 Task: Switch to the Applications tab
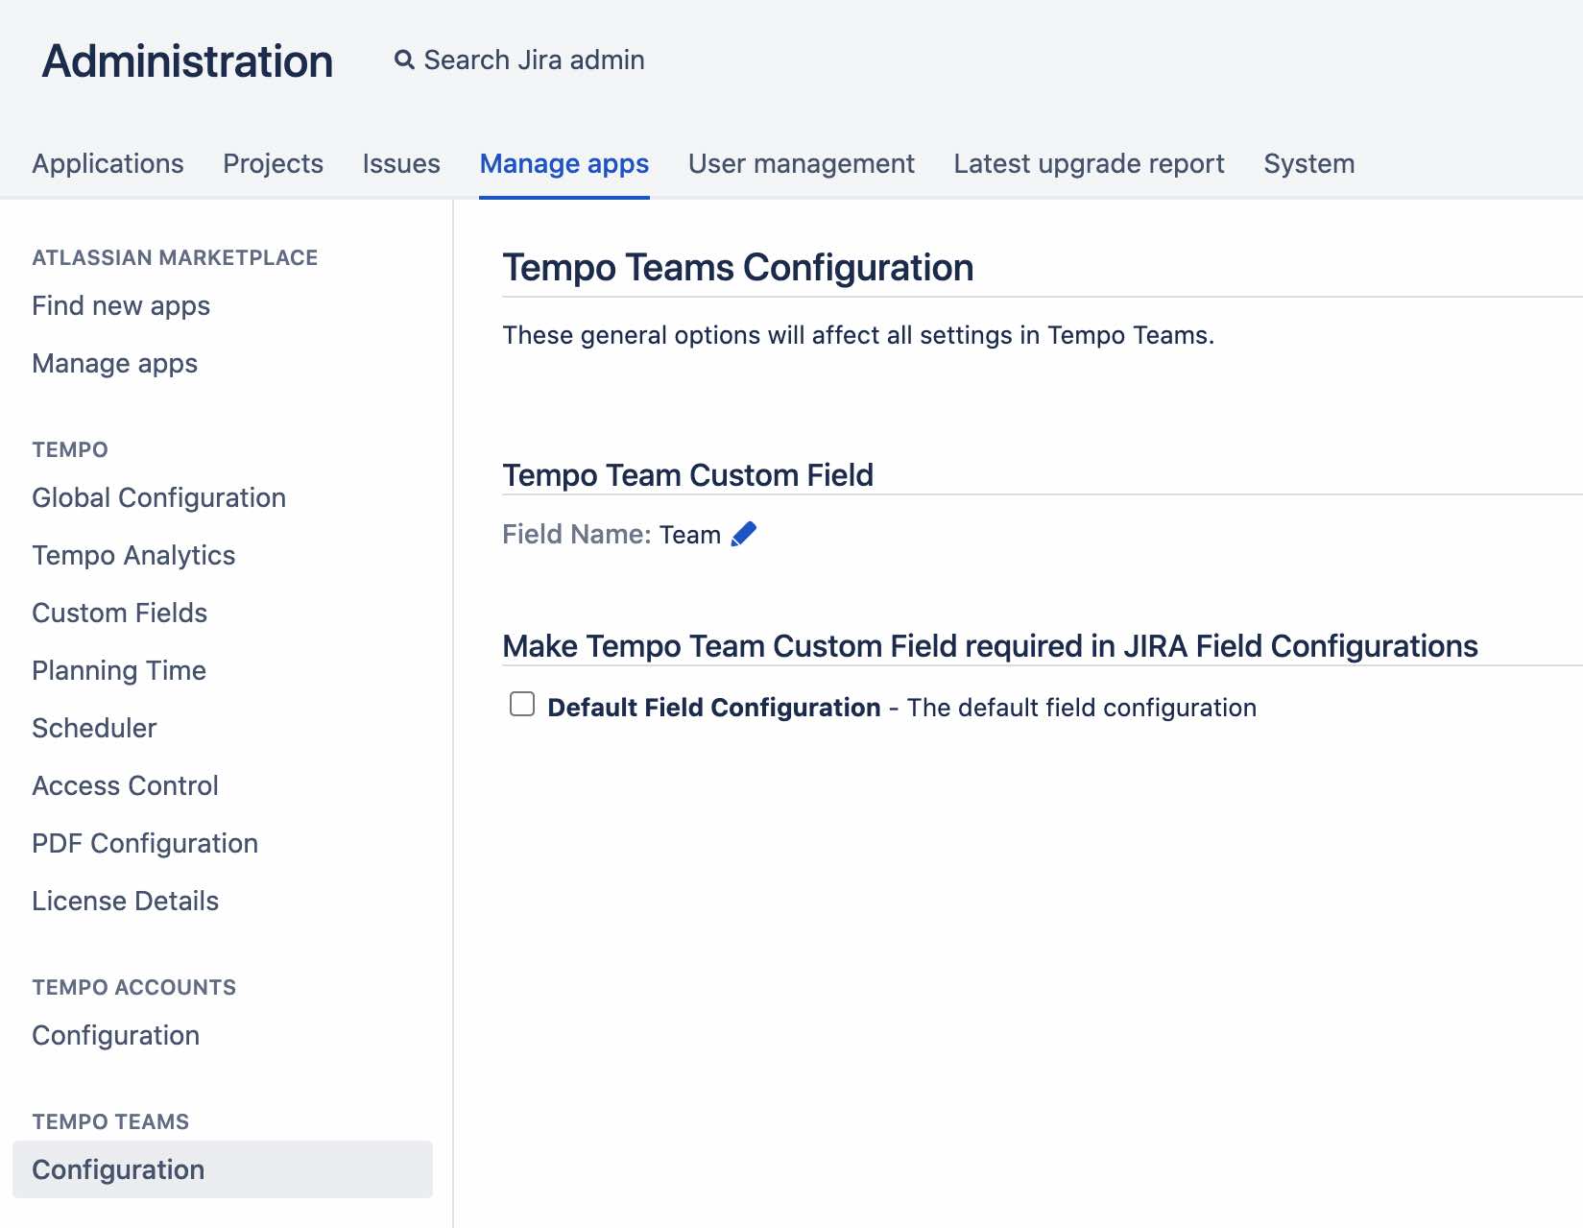tap(108, 164)
